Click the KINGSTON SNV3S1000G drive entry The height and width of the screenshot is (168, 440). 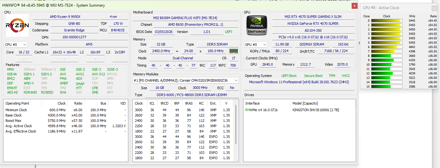[315, 110]
